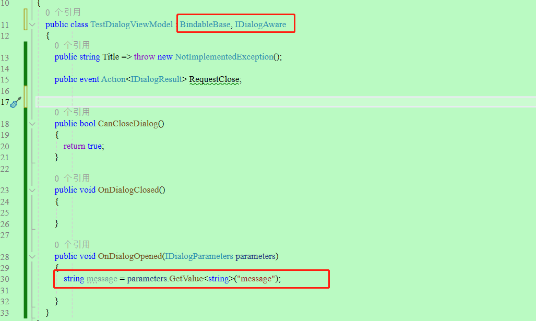This screenshot has height=321, width=536.
Task: Click line number 23 in the gutter
Action: point(5,191)
